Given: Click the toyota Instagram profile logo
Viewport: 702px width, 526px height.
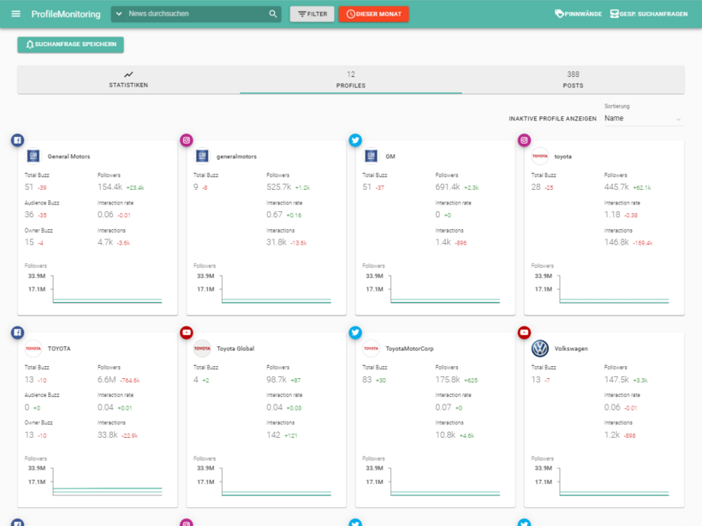Looking at the screenshot, I should click(x=540, y=157).
